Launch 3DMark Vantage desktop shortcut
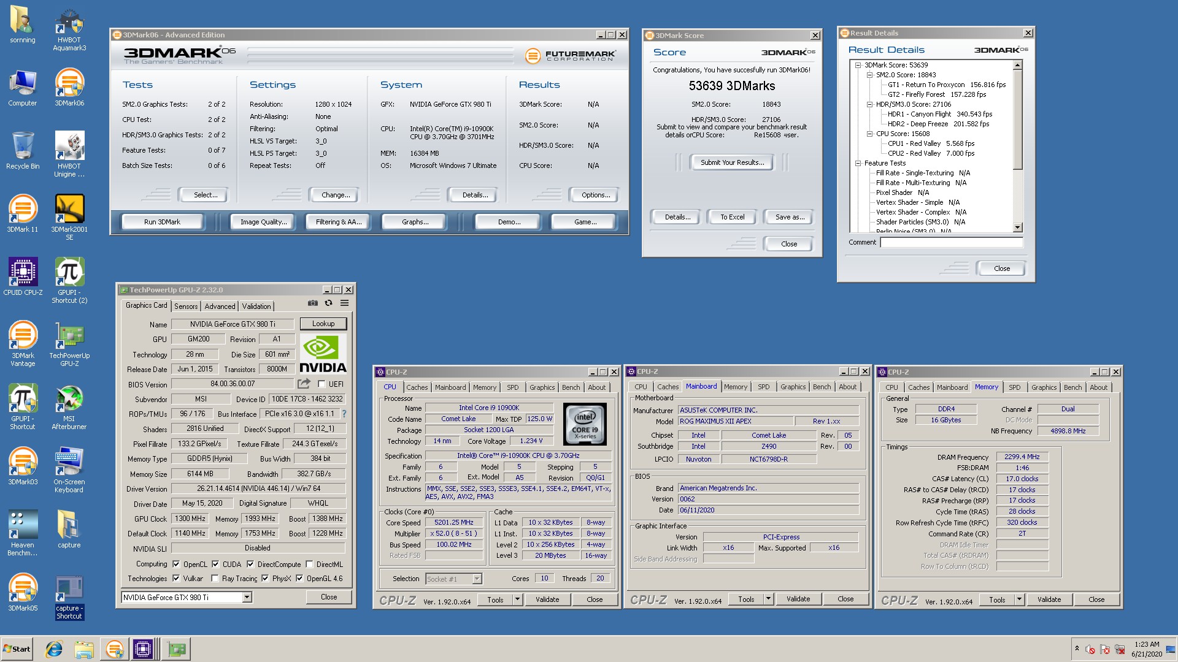 [23, 344]
